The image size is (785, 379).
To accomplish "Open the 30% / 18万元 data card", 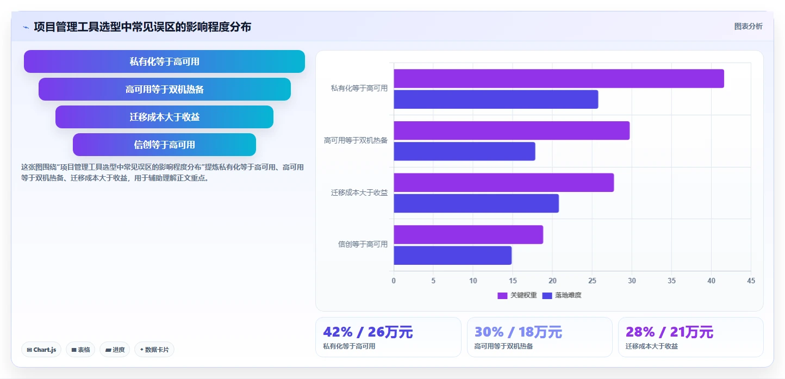I will pyautogui.click(x=539, y=337).
